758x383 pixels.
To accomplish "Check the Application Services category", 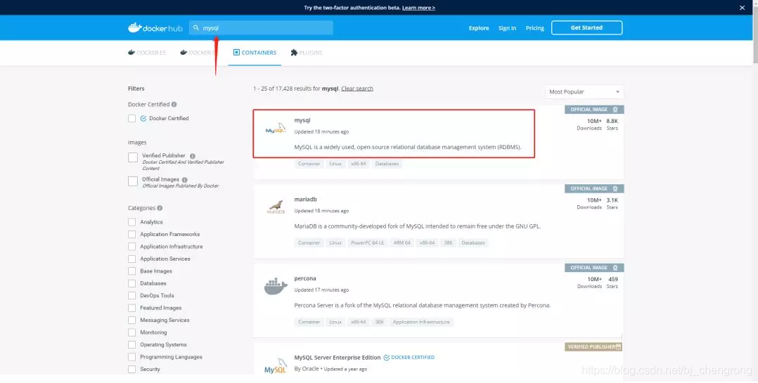I will coord(131,259).
